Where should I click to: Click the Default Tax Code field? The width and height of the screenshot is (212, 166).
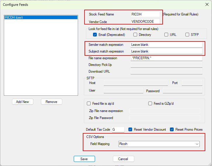click(x=118, y=130)
